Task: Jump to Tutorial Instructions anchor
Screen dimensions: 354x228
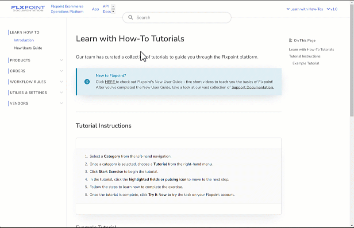Action: pyautogui.click(x=305, y=56)
